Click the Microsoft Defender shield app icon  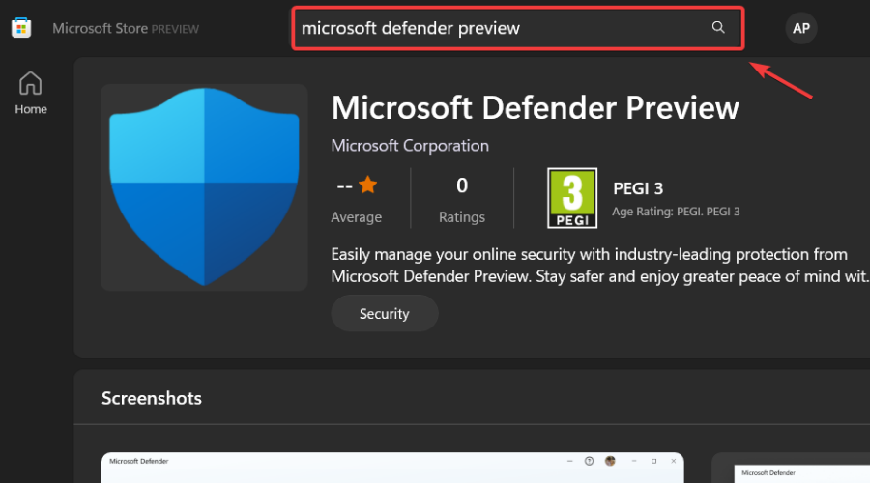point(204,186)
